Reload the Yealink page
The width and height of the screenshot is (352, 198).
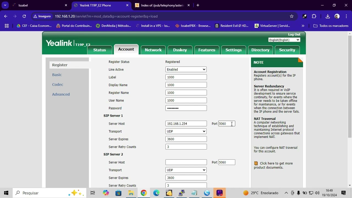[x=24, y=16]
